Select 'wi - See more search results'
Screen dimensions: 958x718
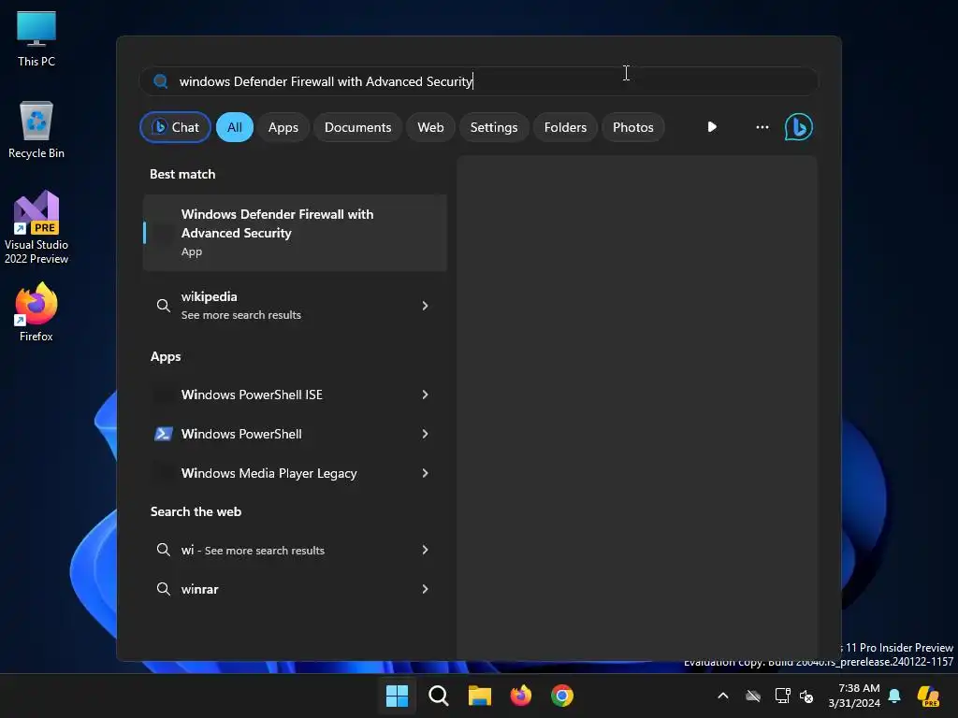295,550
